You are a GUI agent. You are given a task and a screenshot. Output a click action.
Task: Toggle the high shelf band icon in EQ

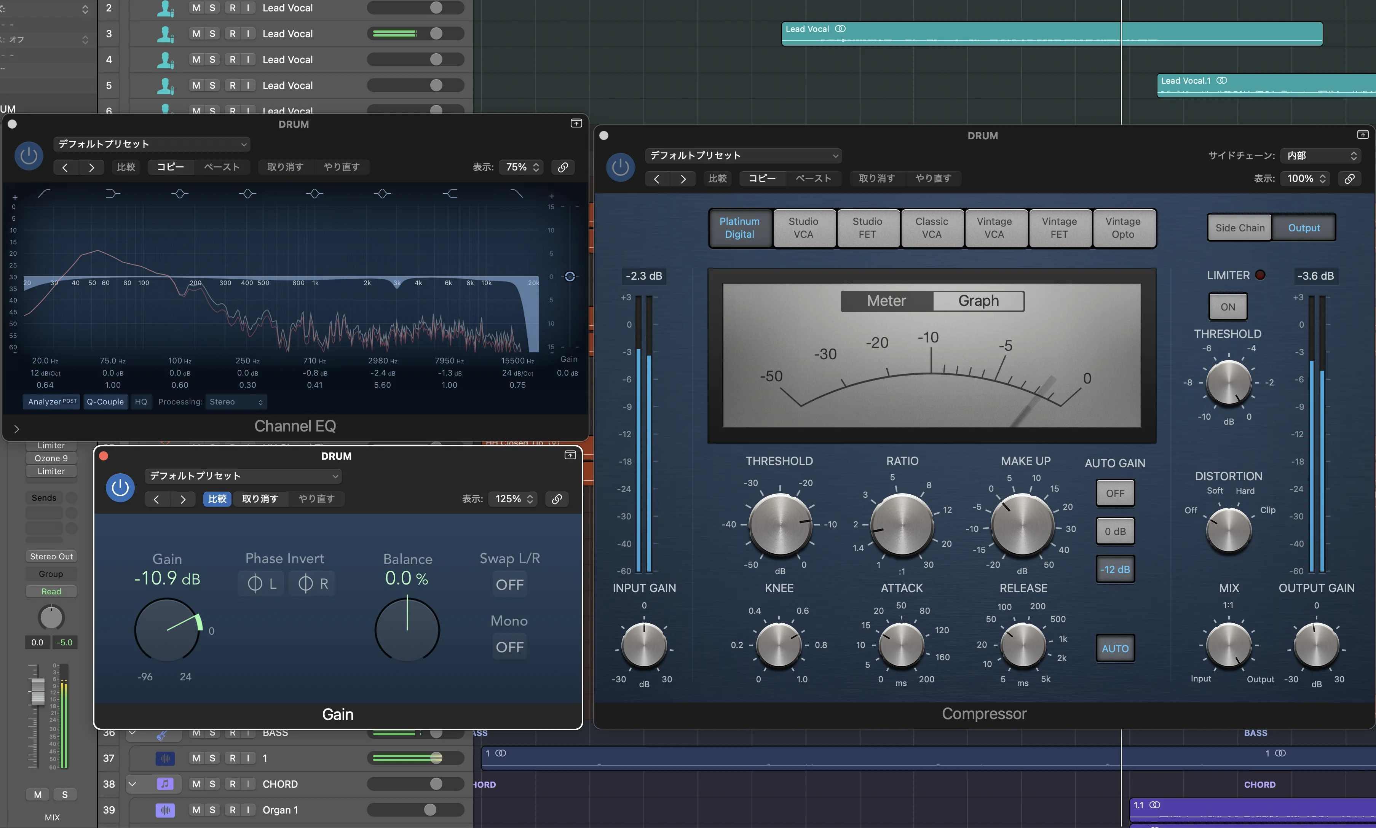coord(450,194)
